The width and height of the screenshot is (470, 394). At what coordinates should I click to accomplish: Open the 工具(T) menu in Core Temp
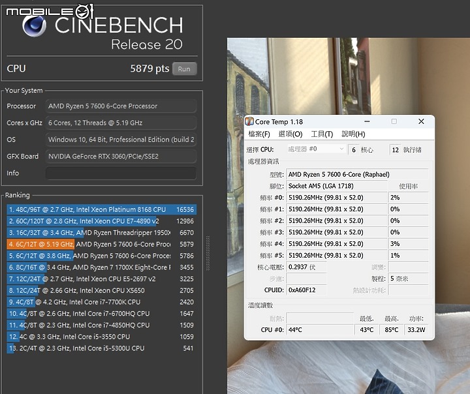[322, 134]
